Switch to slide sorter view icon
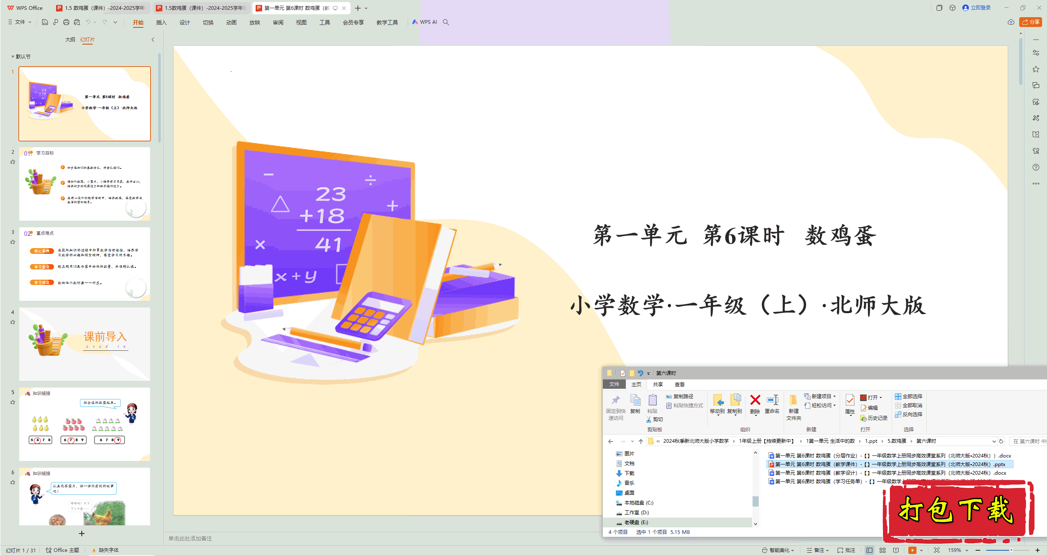This screenshot has width=1047, height=556. tap(883, 550)
